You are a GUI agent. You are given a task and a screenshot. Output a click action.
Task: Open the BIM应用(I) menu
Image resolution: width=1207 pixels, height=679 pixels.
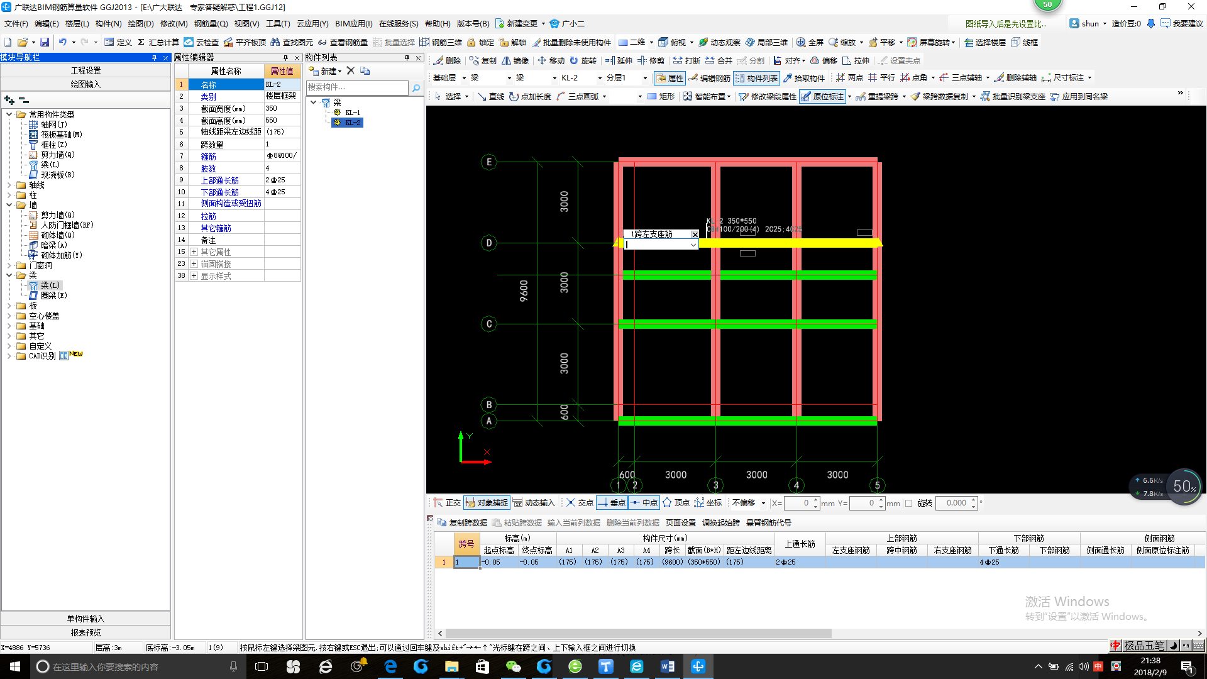[353, 24]
